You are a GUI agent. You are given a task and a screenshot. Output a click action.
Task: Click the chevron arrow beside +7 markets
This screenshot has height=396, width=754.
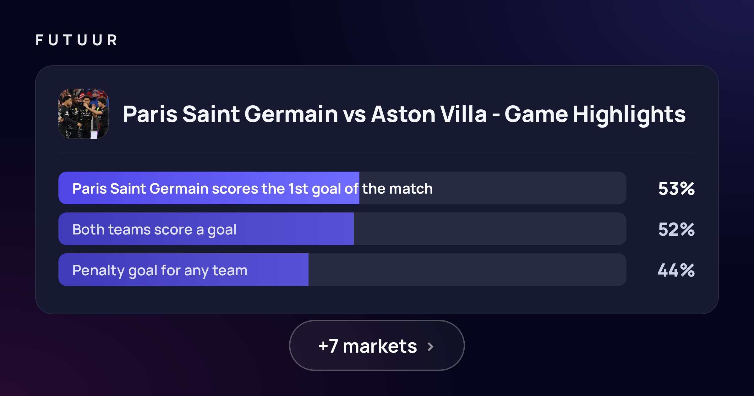point(431,347)
